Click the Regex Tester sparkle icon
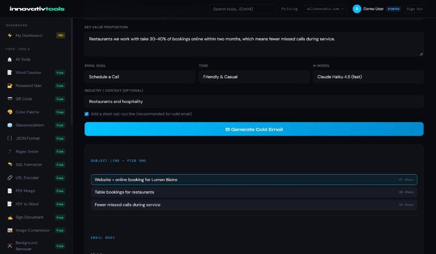The width and height of the screenshot is (436, 254). pyautogui.click(x=10, y=152)
